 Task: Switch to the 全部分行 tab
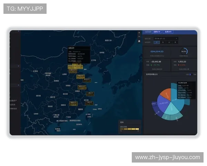click(x=157, y=32)
